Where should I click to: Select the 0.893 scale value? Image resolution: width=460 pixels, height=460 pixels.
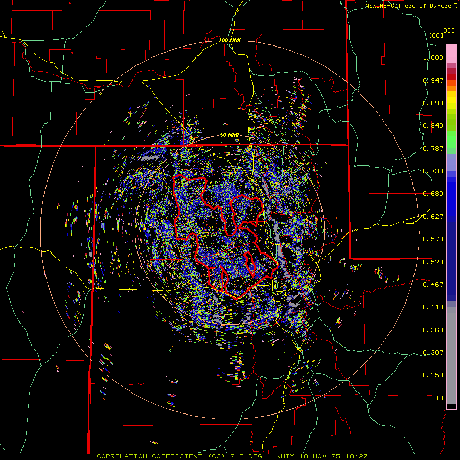[x=433, y=103]
